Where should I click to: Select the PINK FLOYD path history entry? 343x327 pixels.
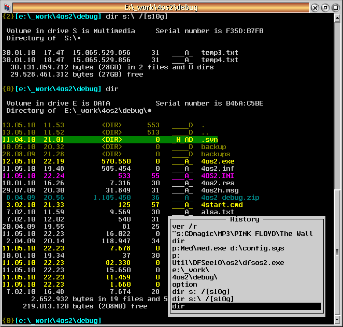tap(242, 234)
